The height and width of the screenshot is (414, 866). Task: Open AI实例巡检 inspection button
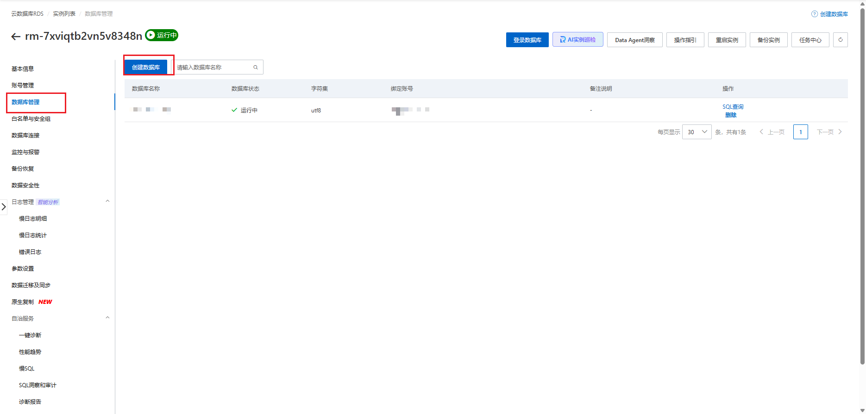pos(577,40)
